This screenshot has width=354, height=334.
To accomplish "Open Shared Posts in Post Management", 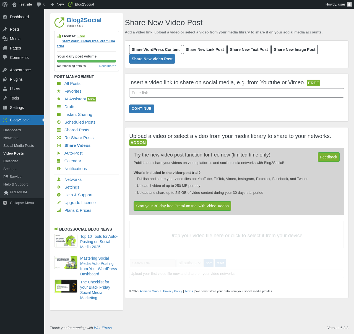I will (x=77, y=130).
